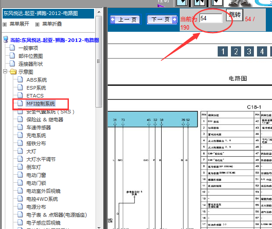Go to previous page with 上一页 button
The image size is (272, 229).
click(126, 19)
